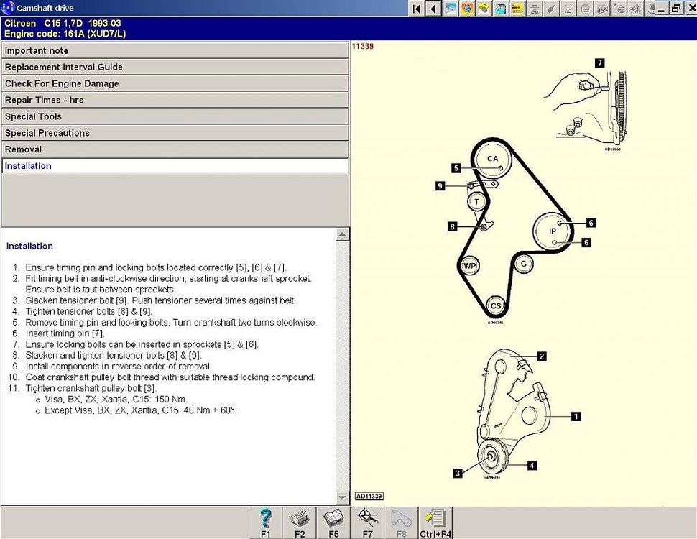Image resolution: width=697 pixels, height=539 pixels.
Task: Click step 'Tighten crankshaft pulley bolt [3]'
Action: [91, 388]
